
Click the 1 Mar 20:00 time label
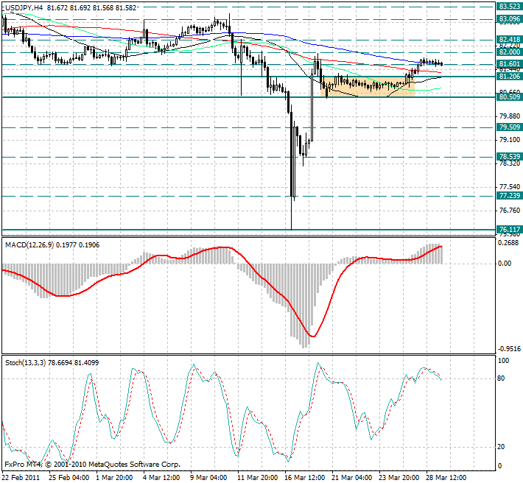point(115,478)
